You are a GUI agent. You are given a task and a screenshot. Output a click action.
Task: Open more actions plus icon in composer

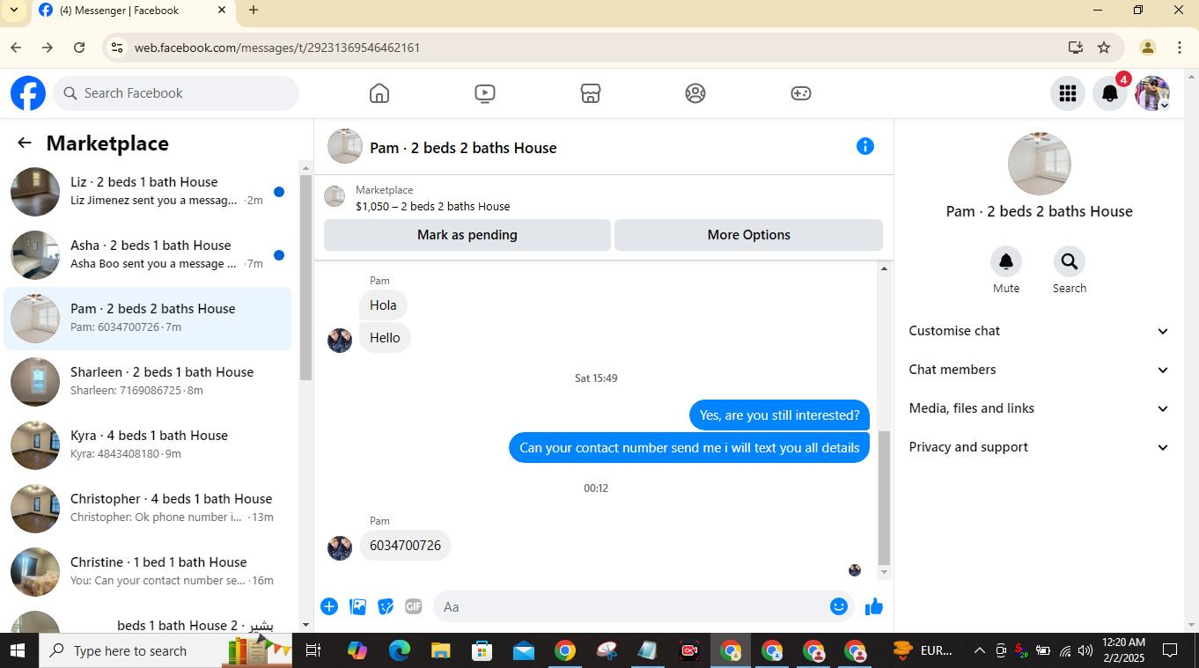(329, 606)
